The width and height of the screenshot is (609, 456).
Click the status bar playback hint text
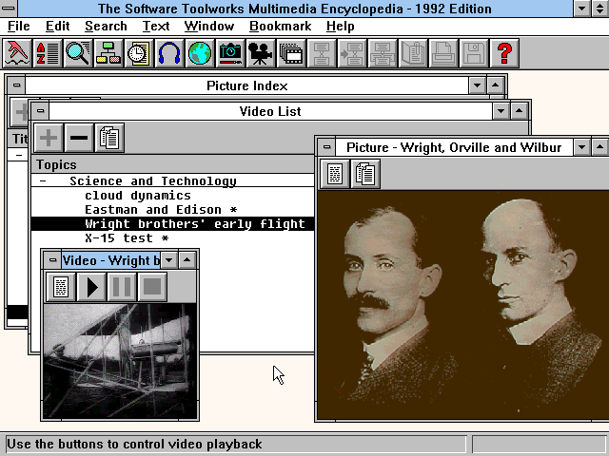click(134, 444)
